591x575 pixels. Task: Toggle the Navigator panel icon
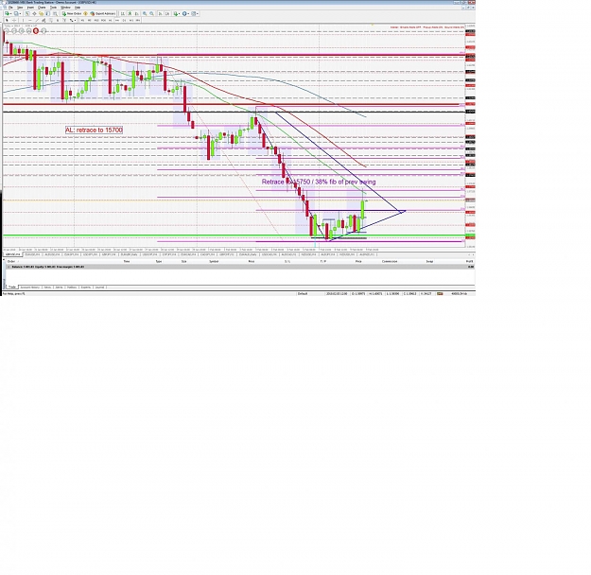[41, 13]
